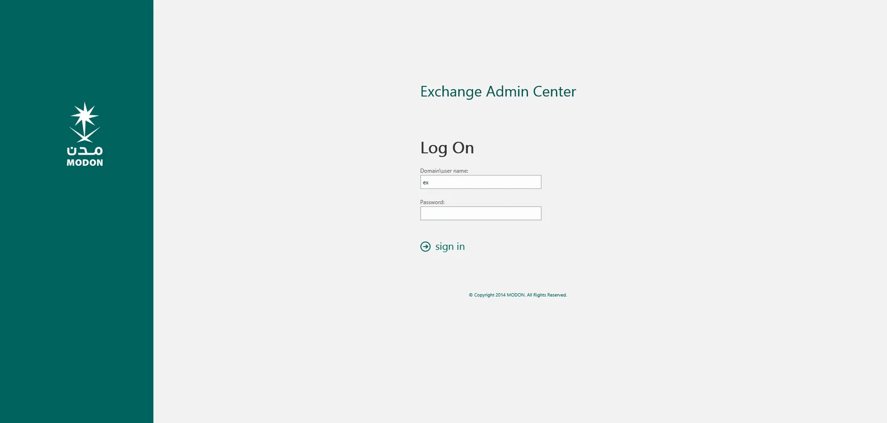Viewport: 887px width, 423px height.
Task: Click the "Password:" label
Action: pyautogui.click(x=432, y=202)
